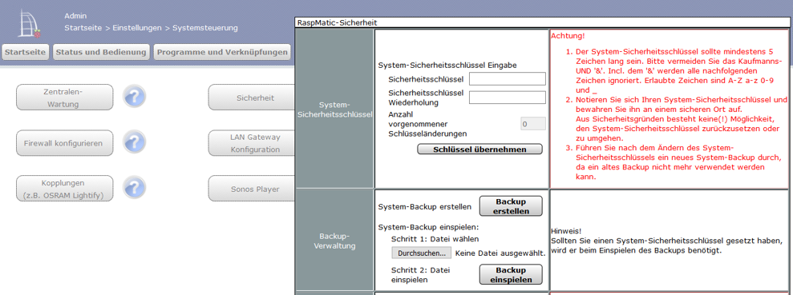Focus the Sicherheitsschlüssel Wiederholung field

[x=508, y=98]
